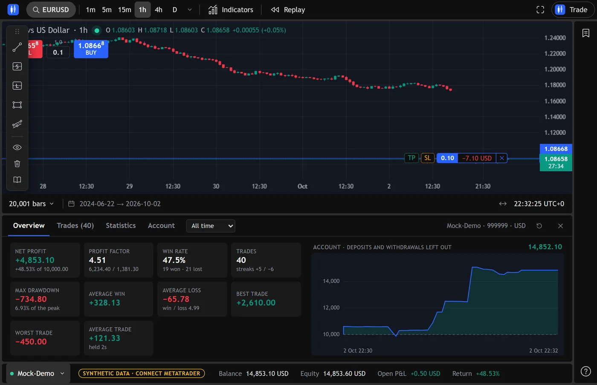Open the Indicators menu
This screenshot has width=597, height=385.
pos(231,9)
